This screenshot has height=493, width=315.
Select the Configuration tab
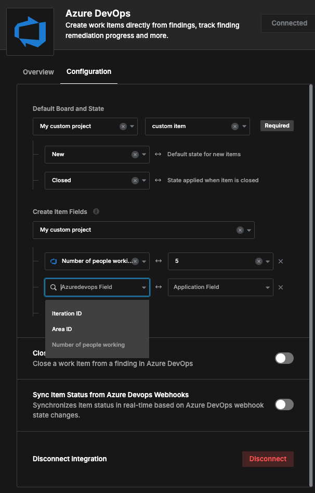coord(89,72)
